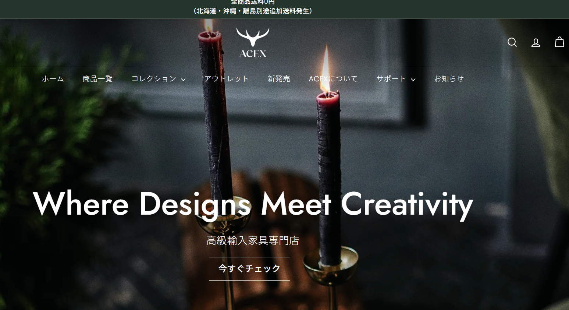The width and height of the screenshot is (569, 310).
Task: Click the ACEX wordmark text
Action: pyautogui.click(x=253, y=54)
